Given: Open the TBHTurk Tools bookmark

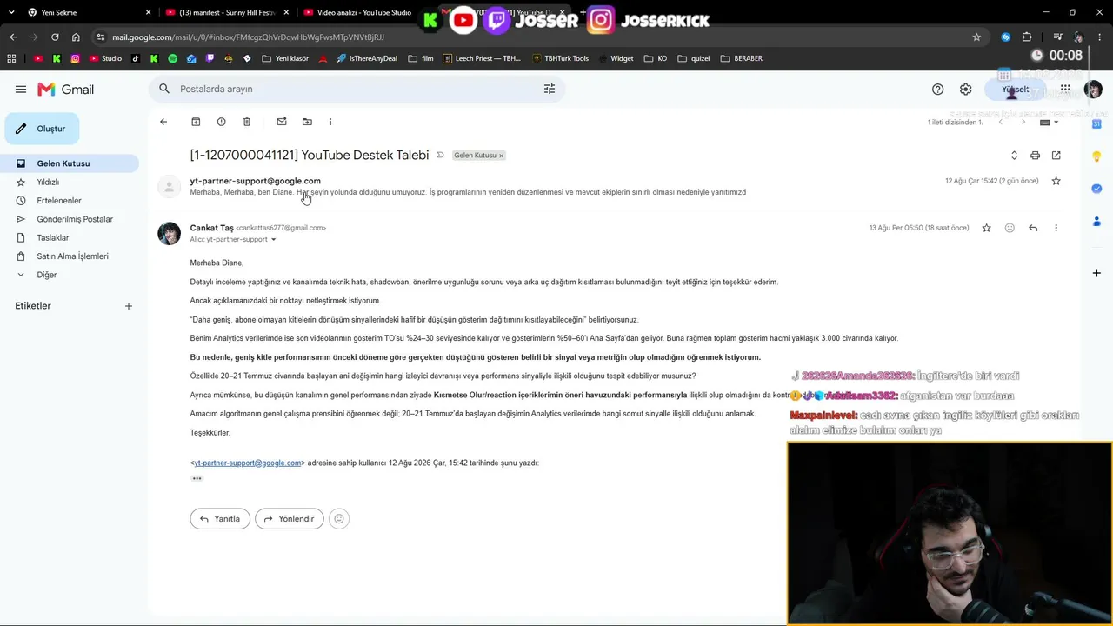Looking at the screenshot, I should tap(560, 59).
